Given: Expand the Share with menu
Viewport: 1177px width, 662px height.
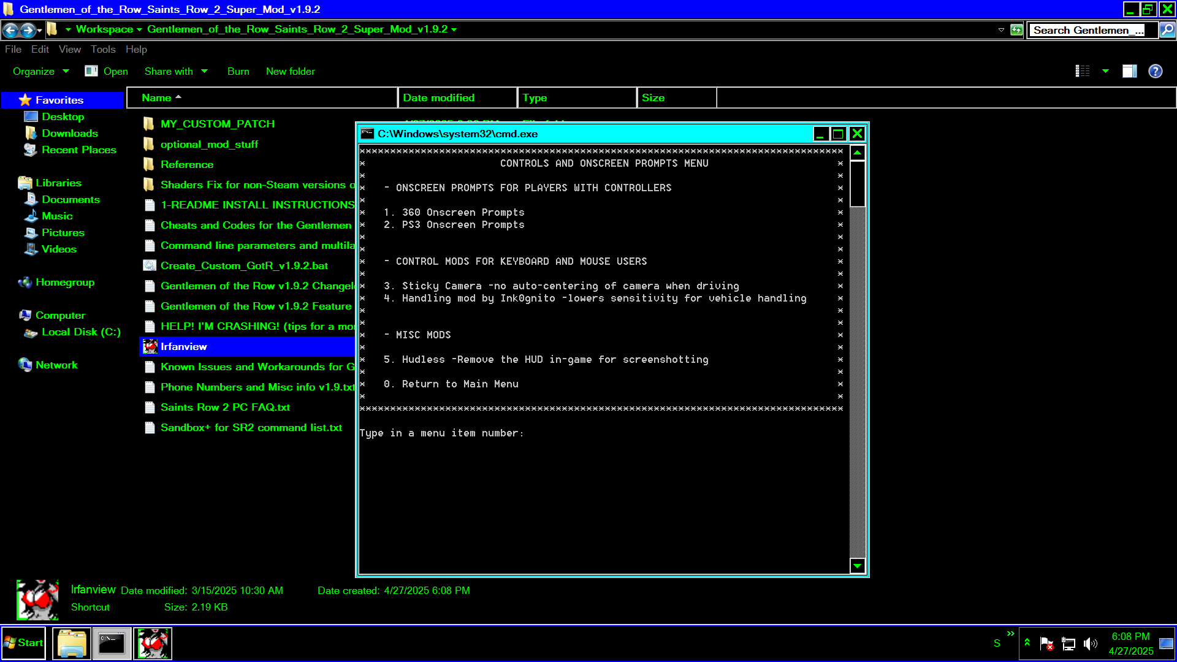Looking at the screenshot, I should point(176,72).
